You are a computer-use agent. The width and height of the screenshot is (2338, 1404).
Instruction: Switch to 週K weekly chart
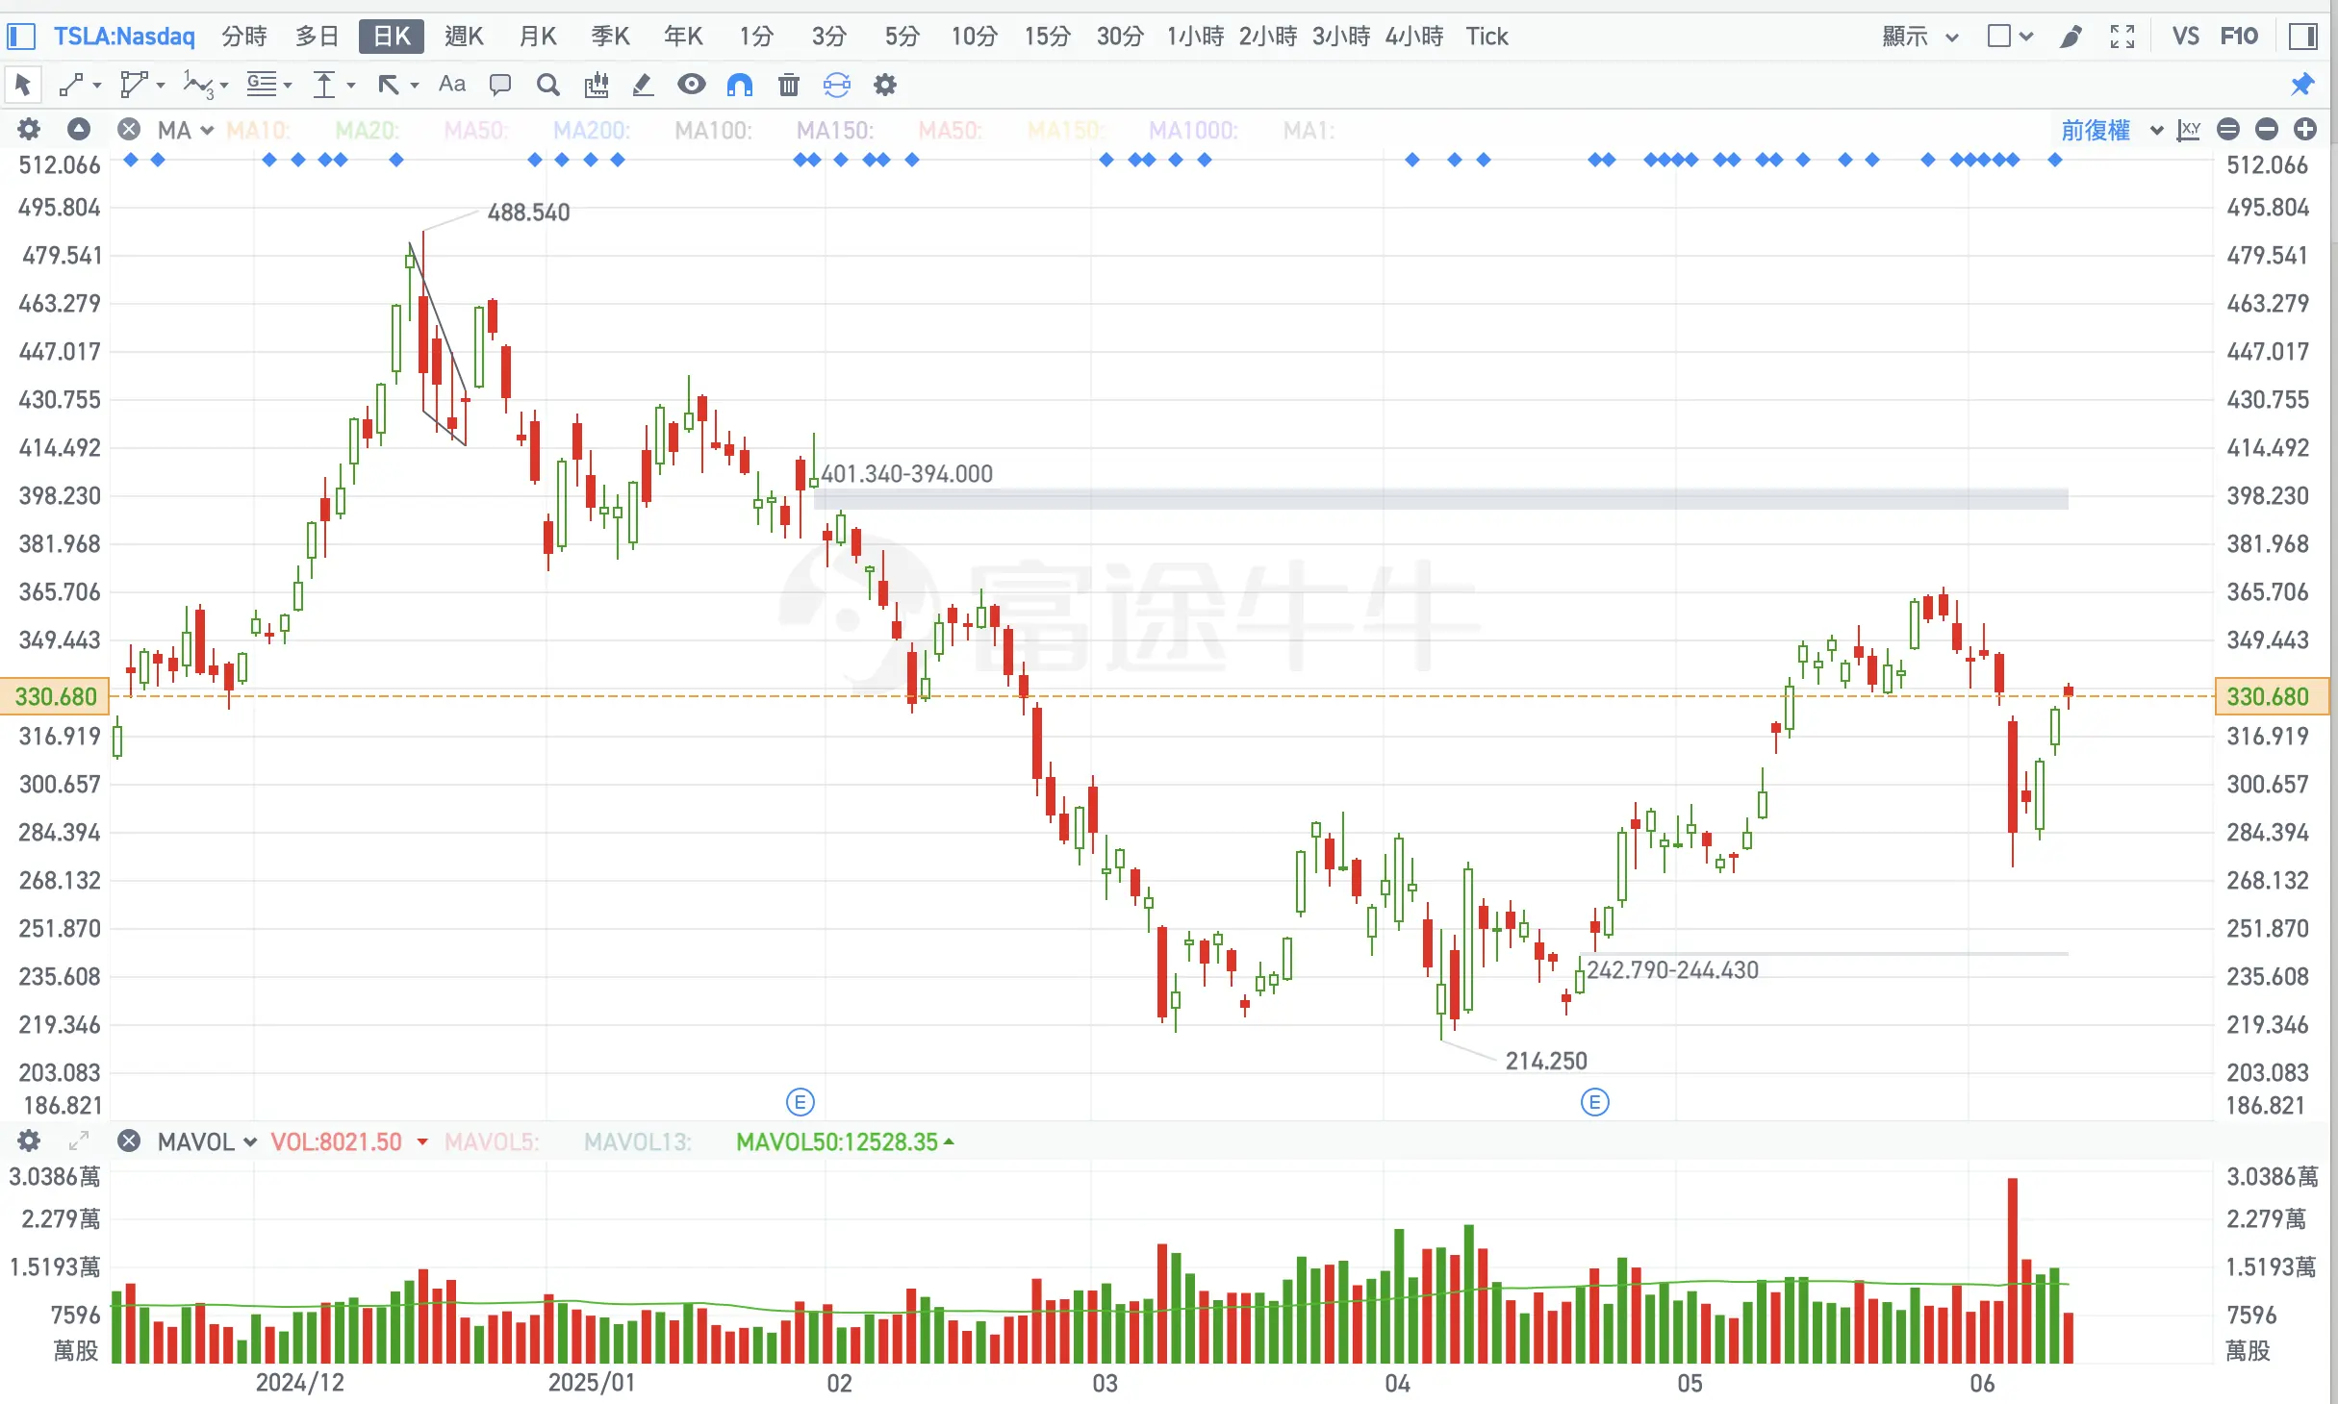pyautogui.click(x=464, y=37)
